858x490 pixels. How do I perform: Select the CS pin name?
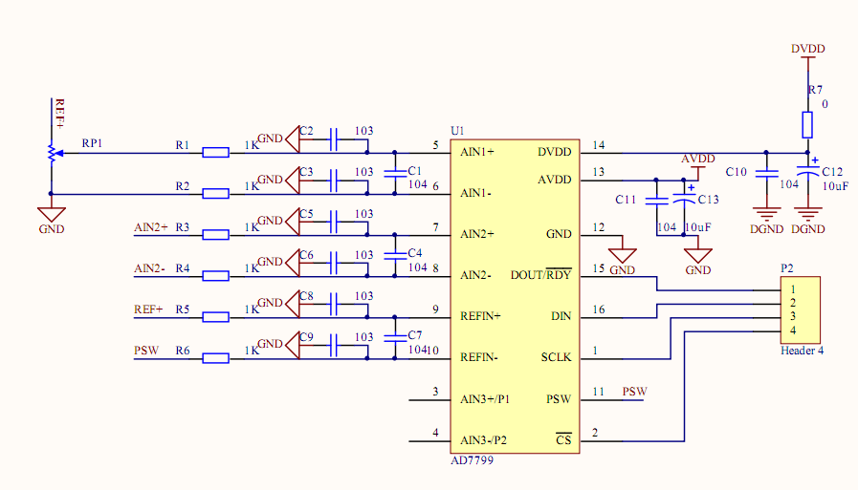563,439
